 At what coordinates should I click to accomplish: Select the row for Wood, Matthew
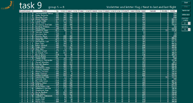point(98,19)
